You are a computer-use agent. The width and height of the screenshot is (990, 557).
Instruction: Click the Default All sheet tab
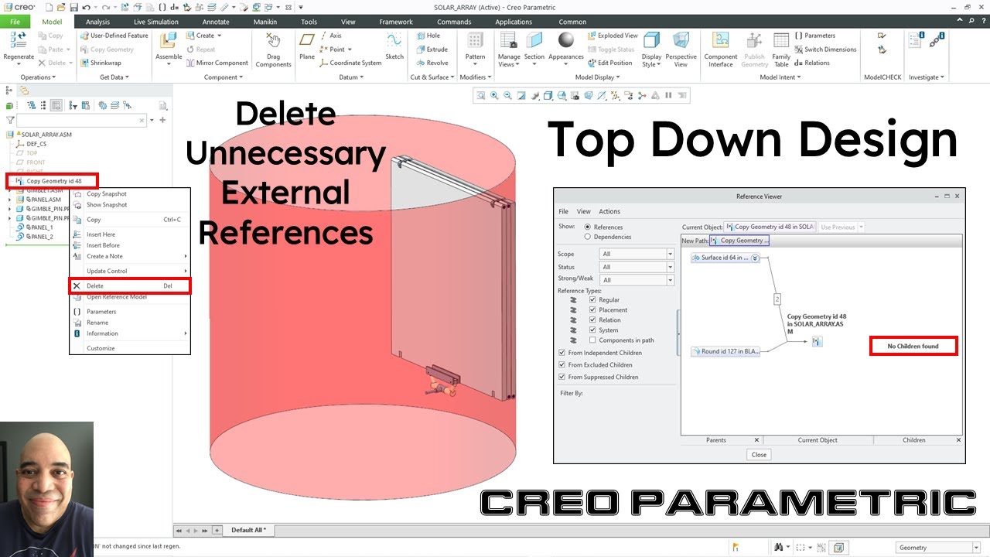pos(248,530)
